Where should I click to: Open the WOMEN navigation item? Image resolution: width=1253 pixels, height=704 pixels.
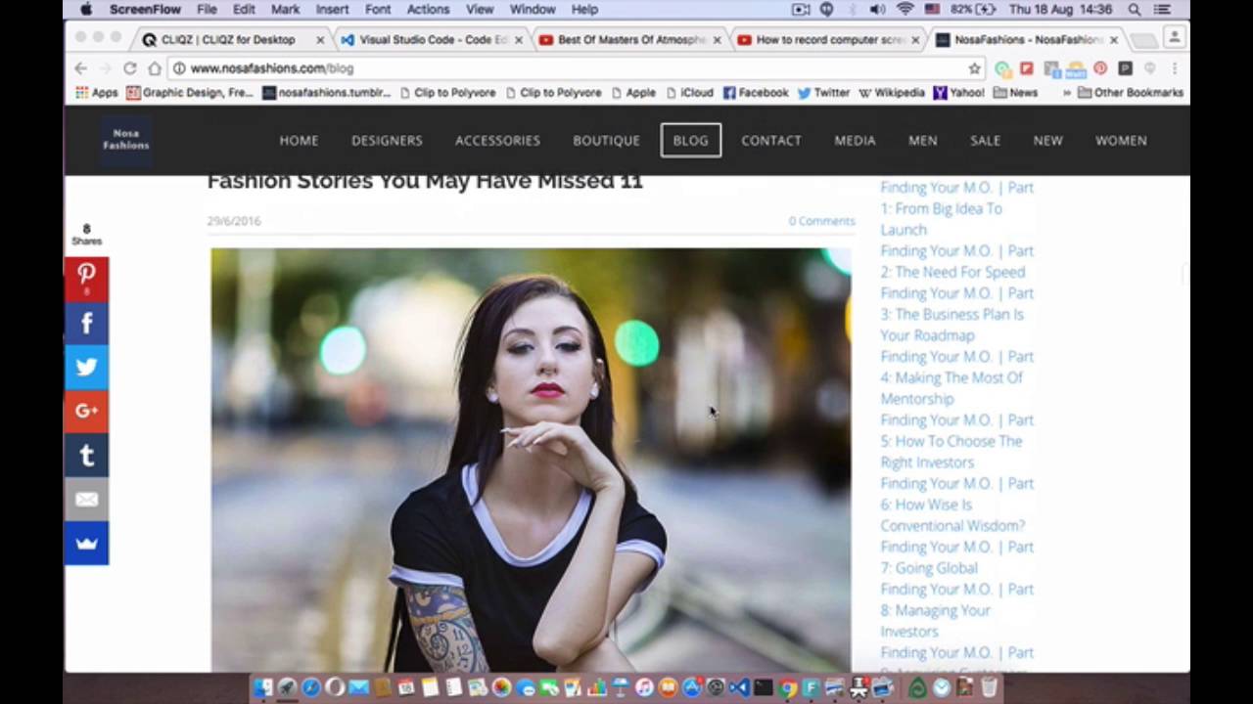tap(1121, 140)
